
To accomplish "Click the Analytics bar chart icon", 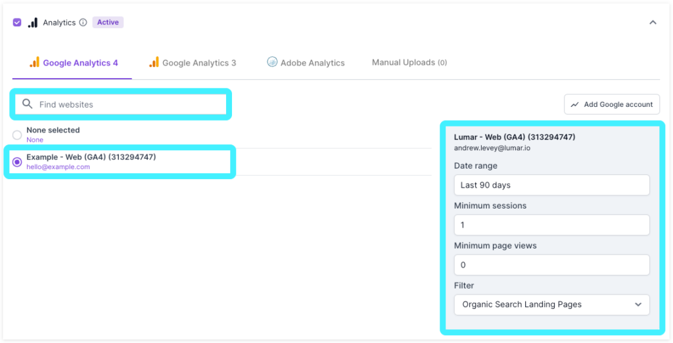I will [33, 22].
